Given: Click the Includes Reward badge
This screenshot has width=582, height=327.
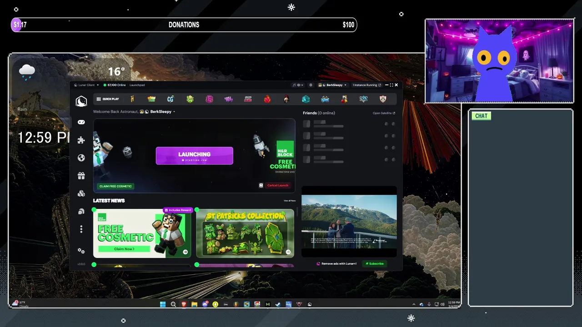Looking at the screenshot, I should pos(178,210).
